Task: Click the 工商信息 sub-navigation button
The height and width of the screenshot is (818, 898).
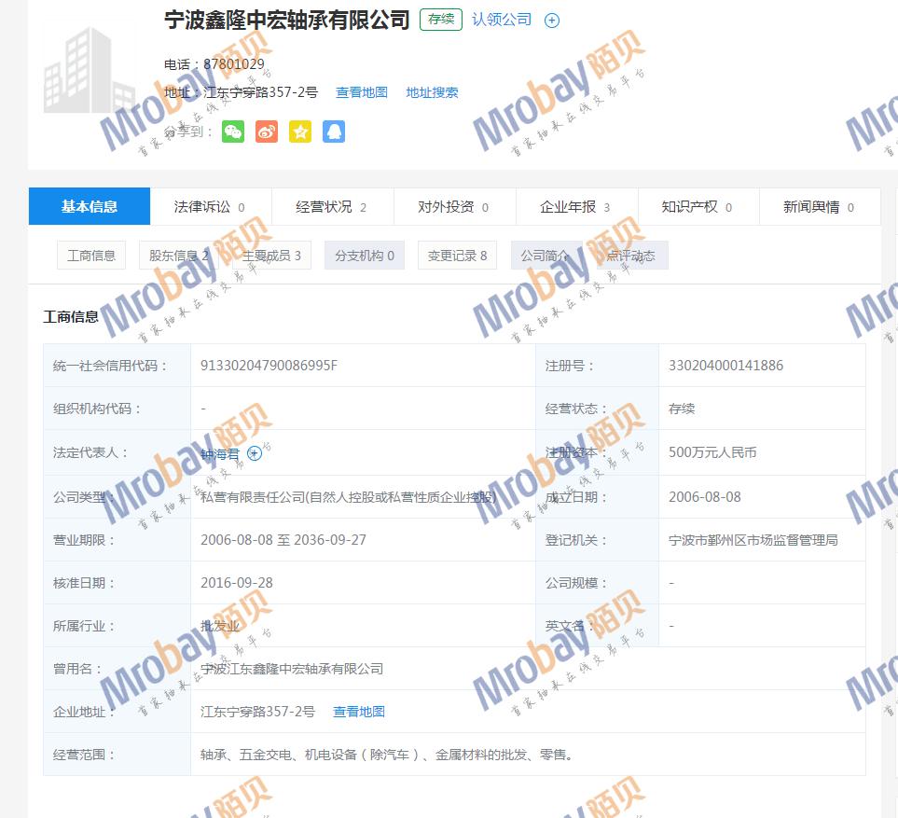Action: (91, 256)
